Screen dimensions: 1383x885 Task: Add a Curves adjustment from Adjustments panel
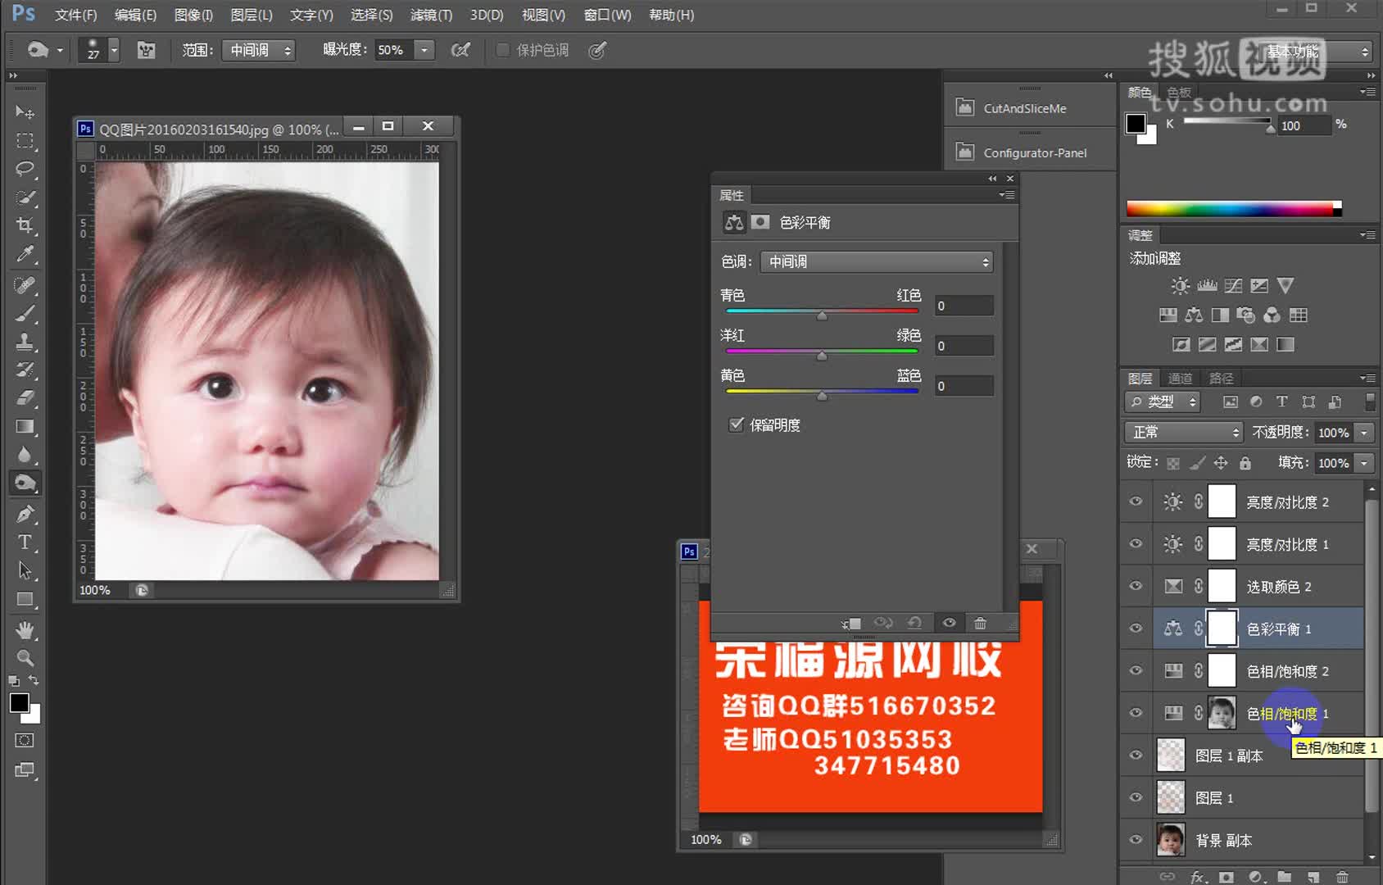[1233, 286]
